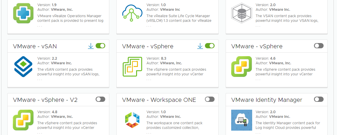The width and height of the screenshot is (337, 135).
Task: Click the vSphere version 8.3 outlined squares icon
Action: coord(132,67)
